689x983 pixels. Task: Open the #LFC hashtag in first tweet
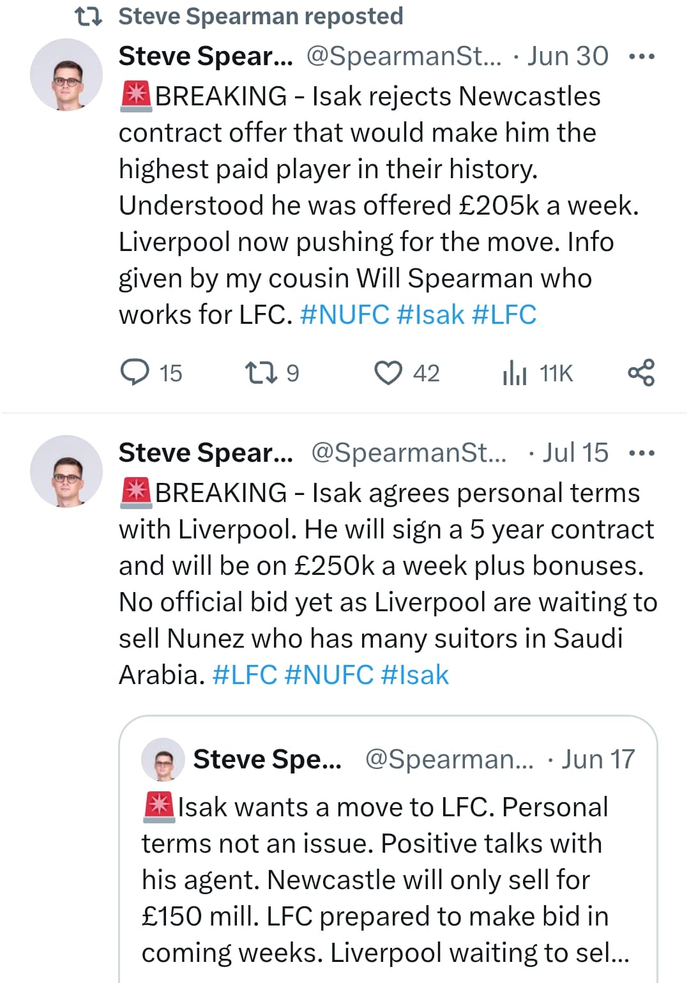click(504, 315)
